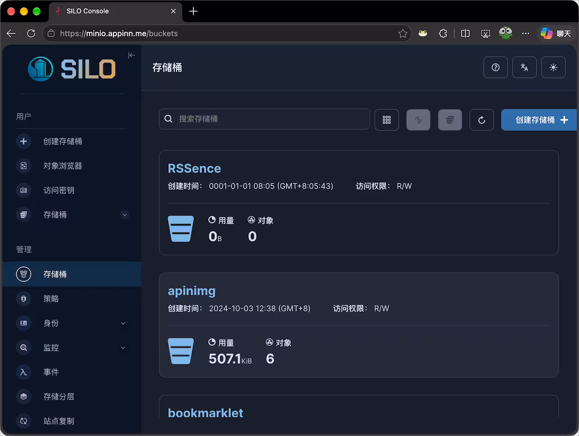This screenshot has height=436, width=579.
Task: Click the browser screenshot tool icon
Action: 485,33
